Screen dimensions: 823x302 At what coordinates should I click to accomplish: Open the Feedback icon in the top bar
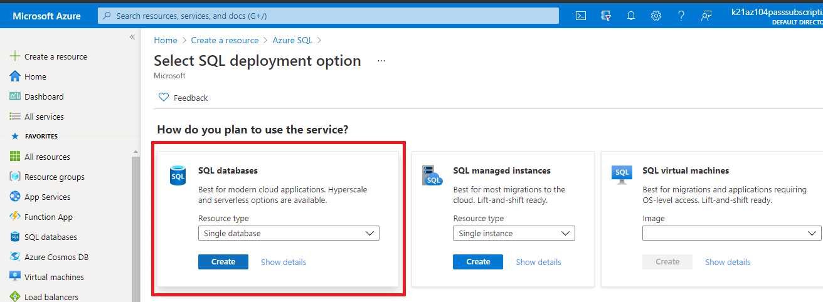706,16
